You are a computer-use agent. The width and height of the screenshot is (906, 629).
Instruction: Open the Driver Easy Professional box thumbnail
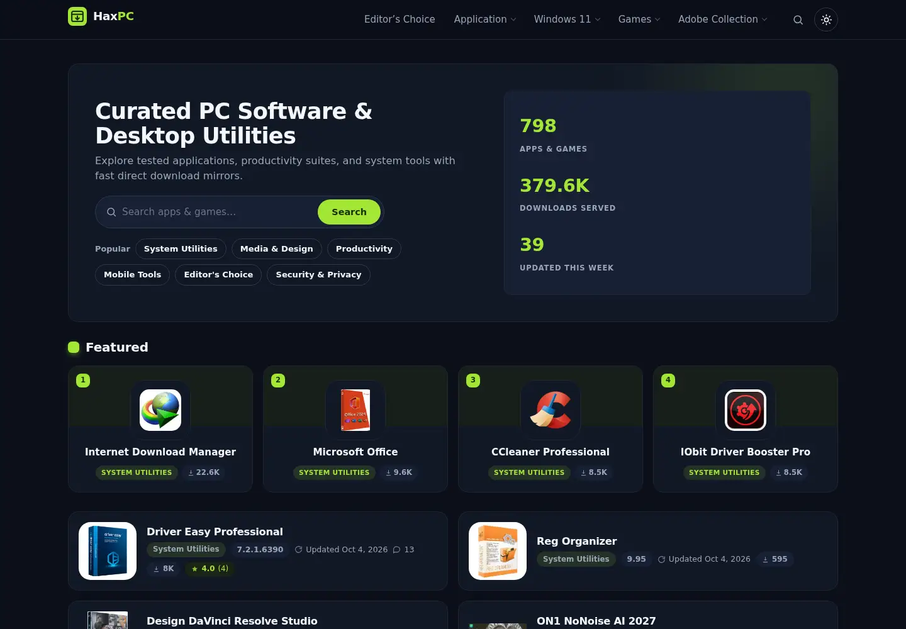click(x=108, y=551)
